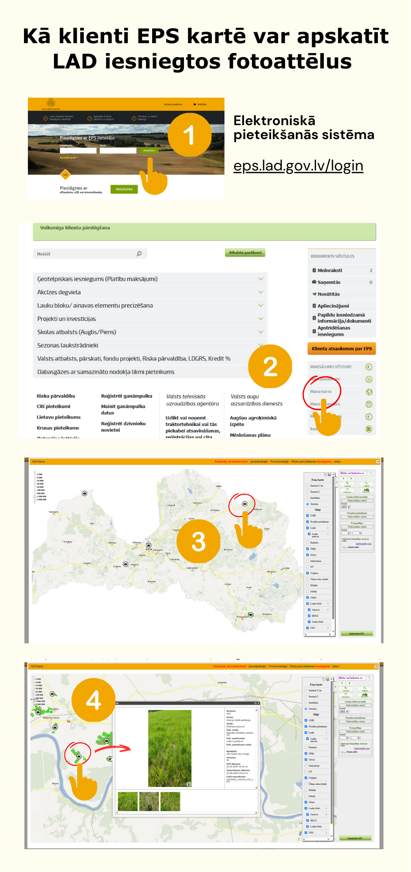Click the circled camera marker in the step 4 map
411x872 pixels.
[x=79, y=756]
